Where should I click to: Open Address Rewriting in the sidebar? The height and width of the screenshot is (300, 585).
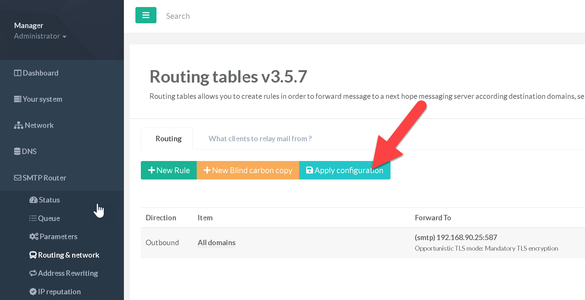[68, 273]
